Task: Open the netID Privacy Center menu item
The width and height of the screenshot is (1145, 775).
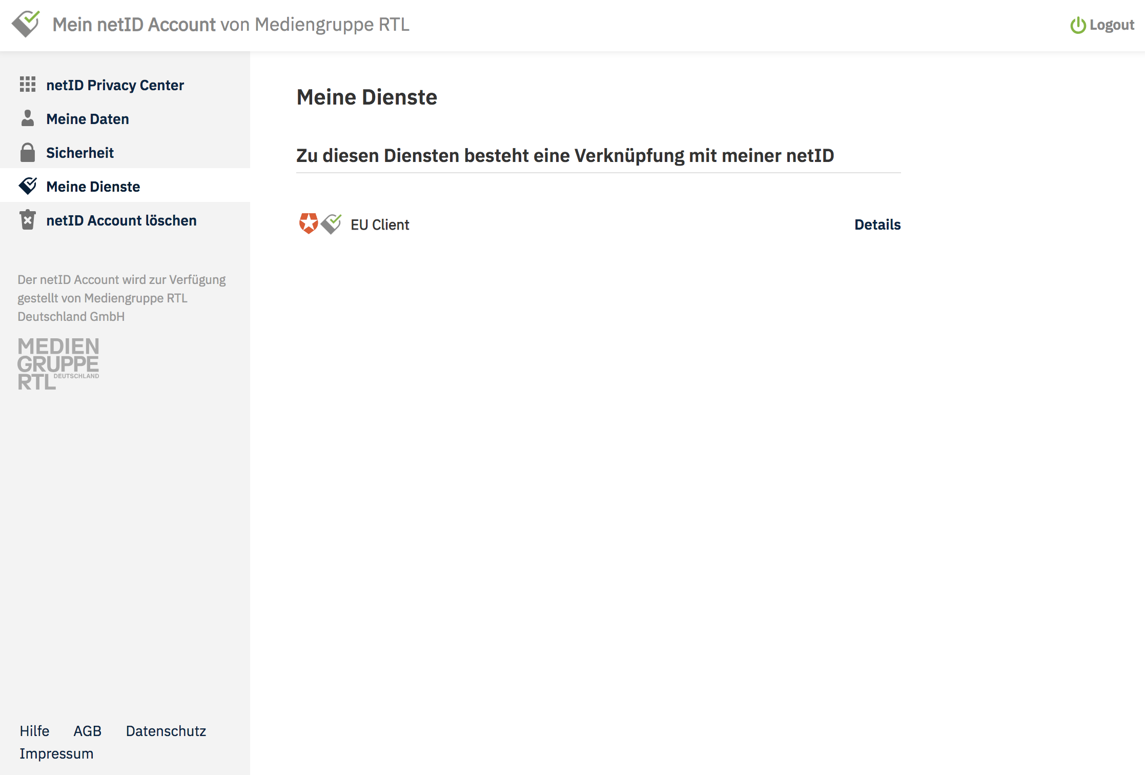Action: (x=115, y=85)
